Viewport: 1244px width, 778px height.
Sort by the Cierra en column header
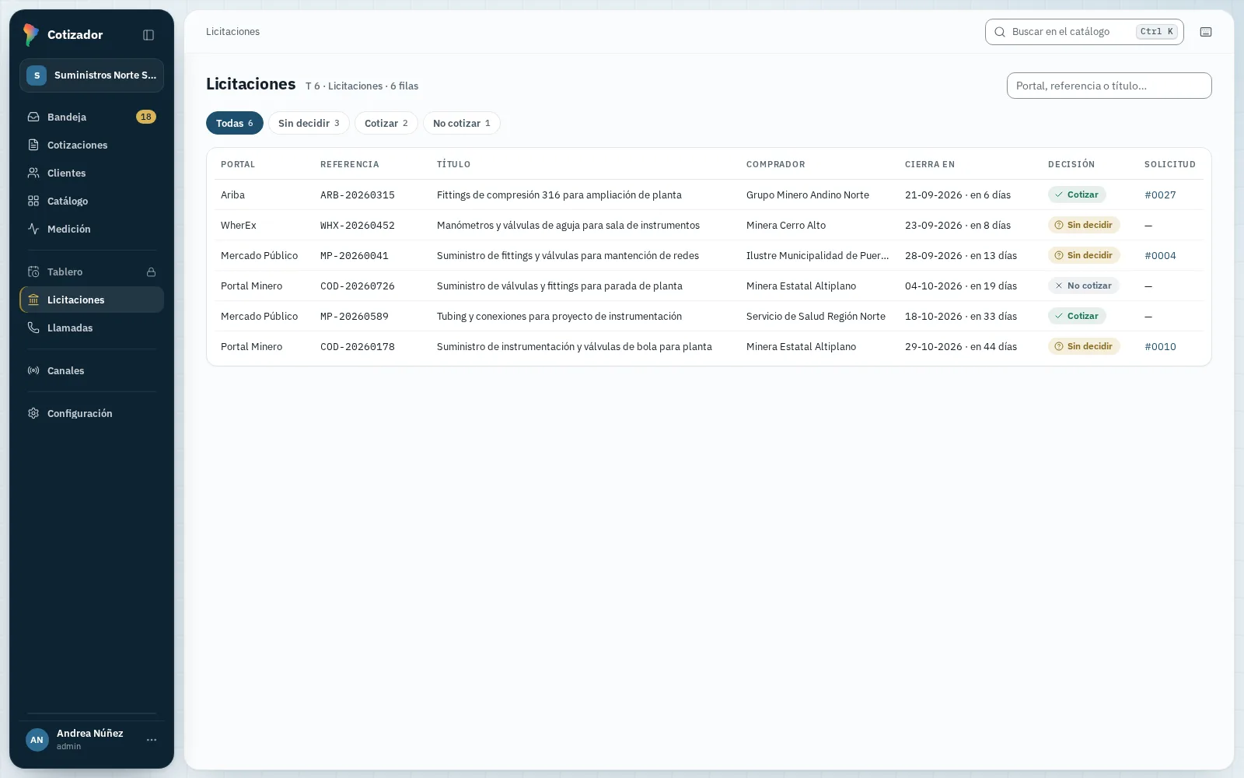[930, 164]
